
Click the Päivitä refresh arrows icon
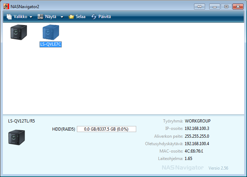coord(94,17)
